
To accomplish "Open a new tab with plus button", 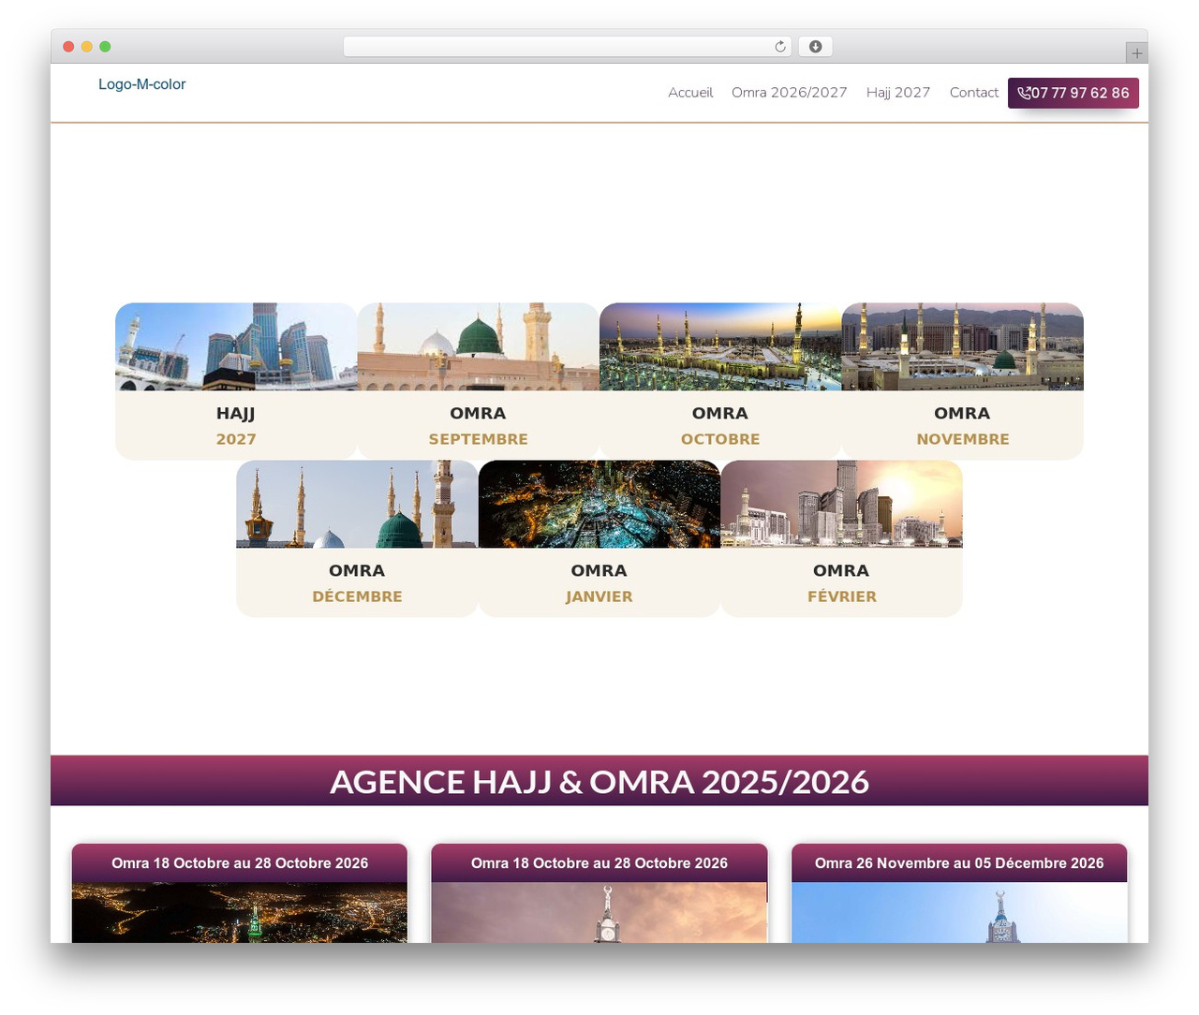I will pyautogui.click(x=1136, y=53).
